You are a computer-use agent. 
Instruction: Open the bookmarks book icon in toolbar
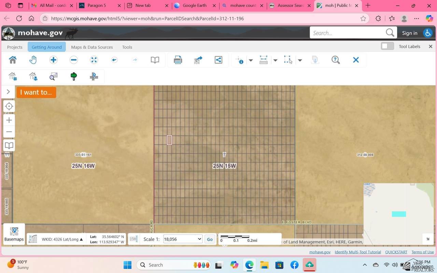coord(155,60)
